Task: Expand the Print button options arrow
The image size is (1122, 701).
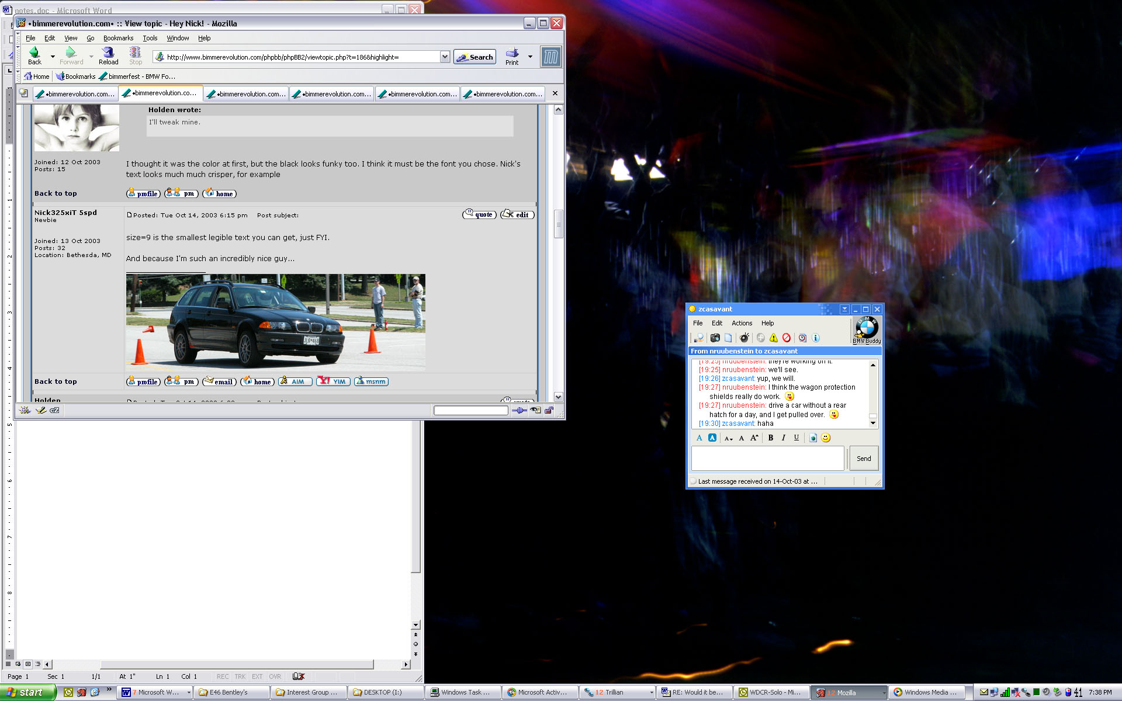Action: 530,57
